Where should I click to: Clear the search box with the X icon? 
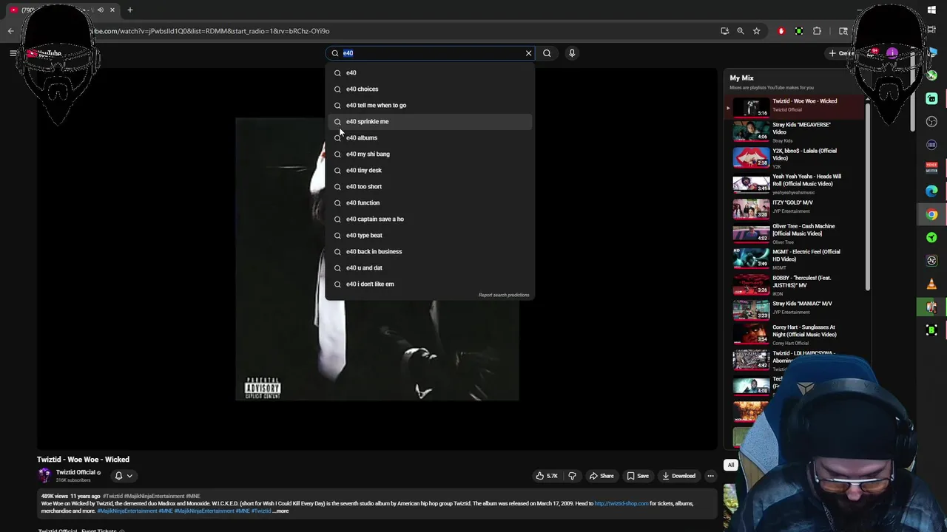pyautogui.click(x=528, y=53)
